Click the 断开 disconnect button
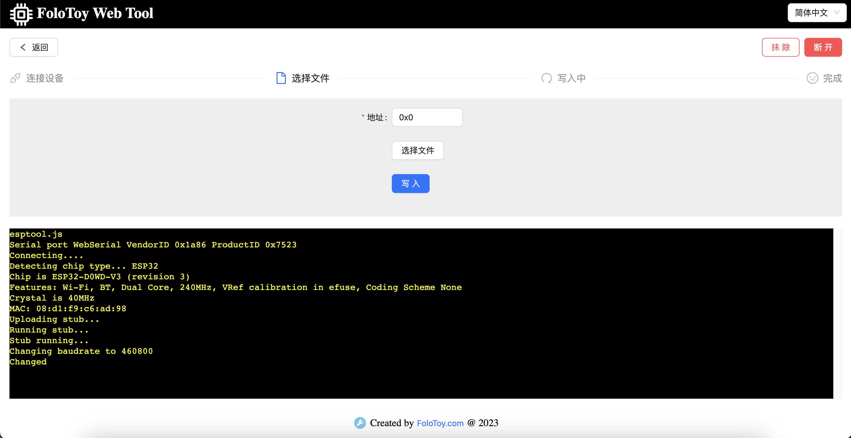Viewport: 851px width, 438px height. pos(823,47)
